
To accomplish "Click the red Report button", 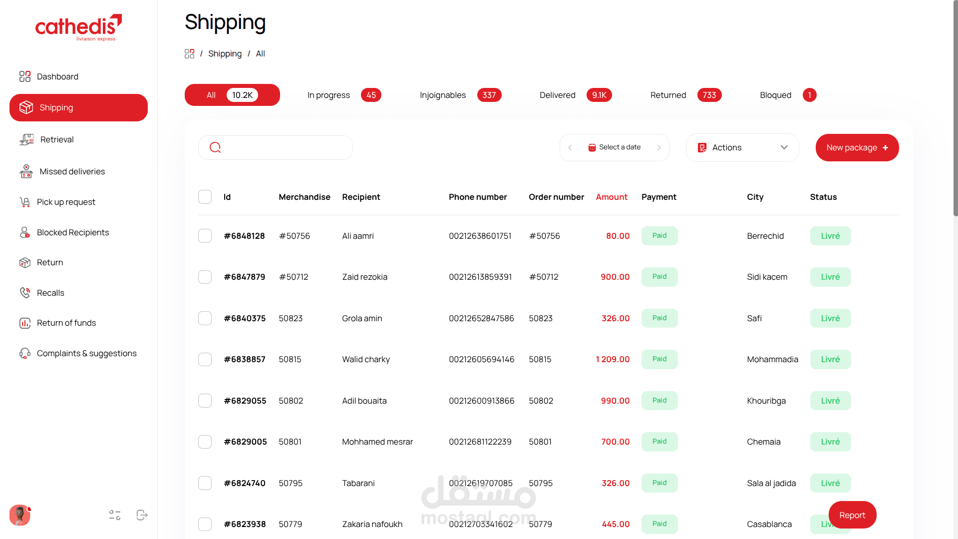I will pyautogui.click(x=852, y=515).
